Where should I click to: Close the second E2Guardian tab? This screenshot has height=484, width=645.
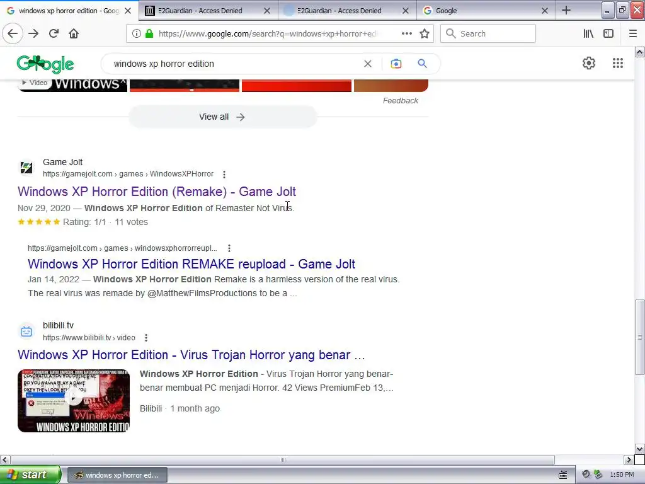pos(406,11)
